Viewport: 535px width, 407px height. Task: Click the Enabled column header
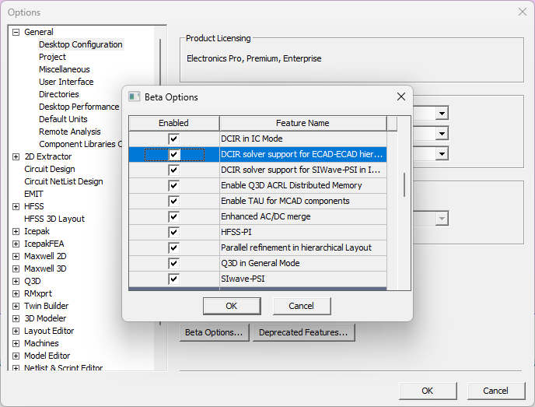point(173,123)
